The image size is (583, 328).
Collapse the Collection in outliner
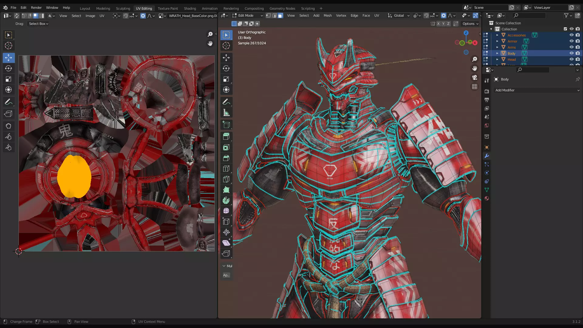click(491, 29)
